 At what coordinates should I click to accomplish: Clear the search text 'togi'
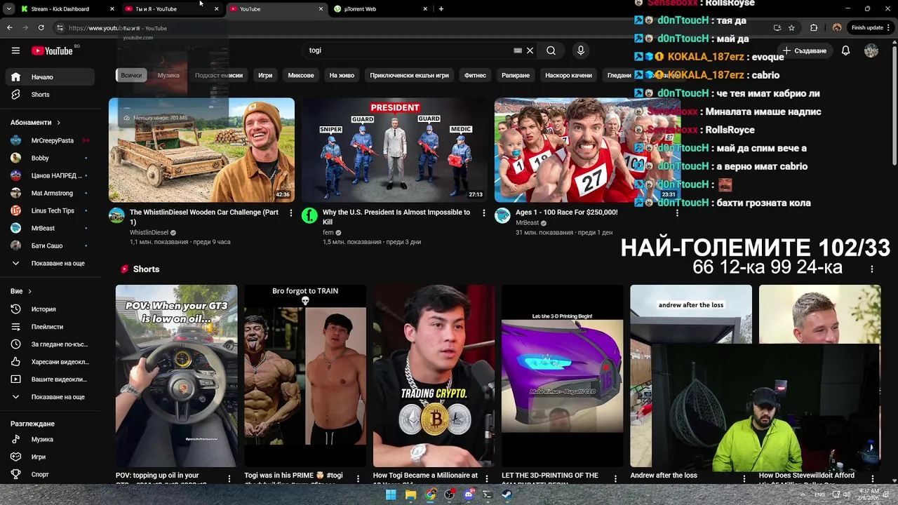click(x=530, y=50)
